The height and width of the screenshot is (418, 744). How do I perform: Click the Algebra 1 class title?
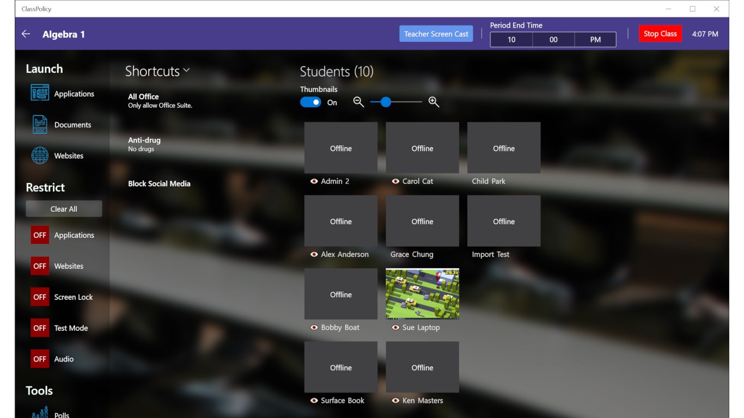point(64,34)
